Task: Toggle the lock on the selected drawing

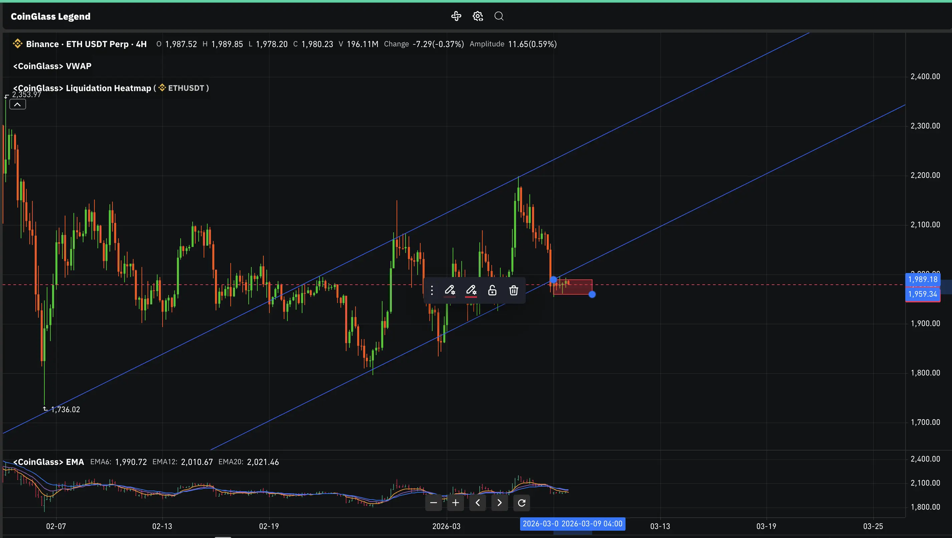Action: (x=492, y=290)
